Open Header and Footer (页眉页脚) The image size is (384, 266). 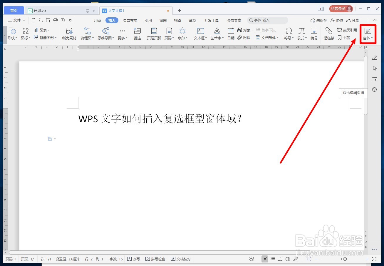(154, 34)
